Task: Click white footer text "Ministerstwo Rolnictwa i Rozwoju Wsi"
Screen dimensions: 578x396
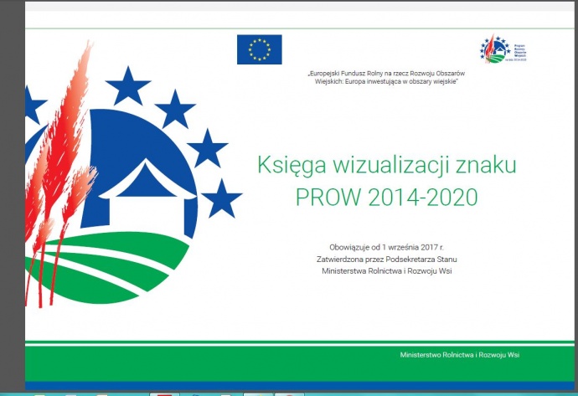Action: pyautogui.click(x=460, y=355)
